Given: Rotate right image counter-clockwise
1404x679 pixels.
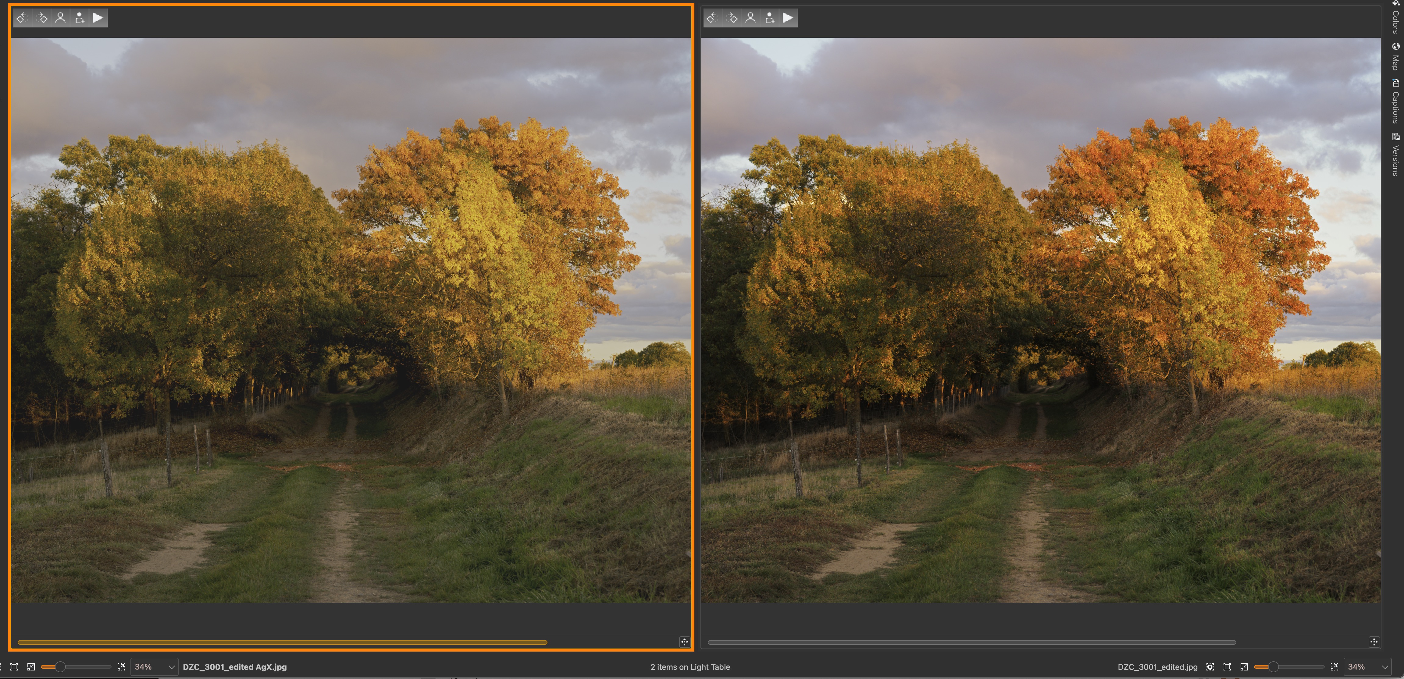Looking at the screenshot, I should (x=712, y=18).
